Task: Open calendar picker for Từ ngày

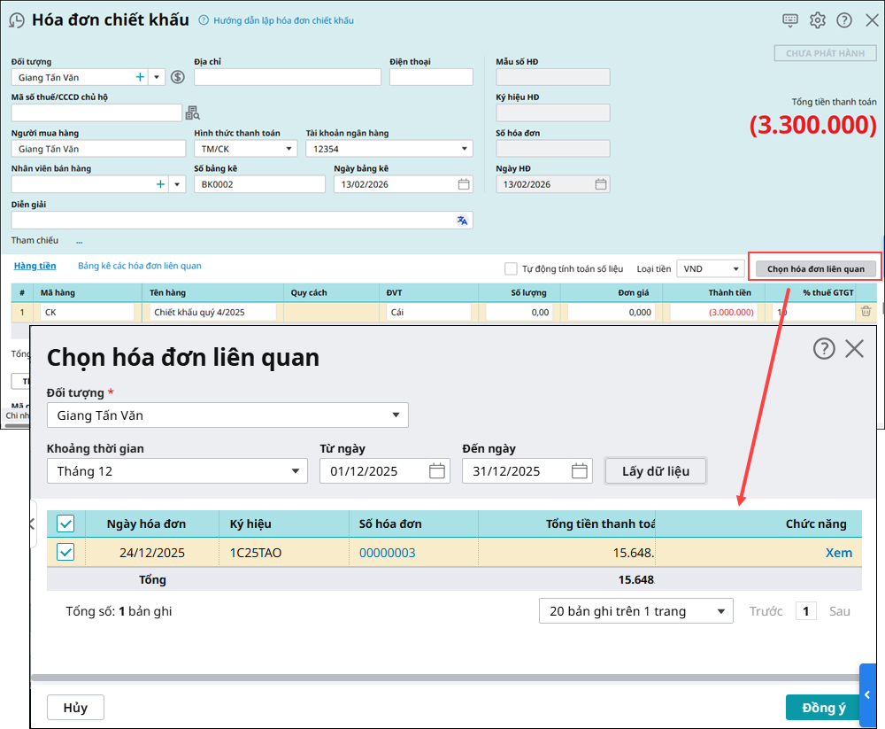Action: [436, 471]
